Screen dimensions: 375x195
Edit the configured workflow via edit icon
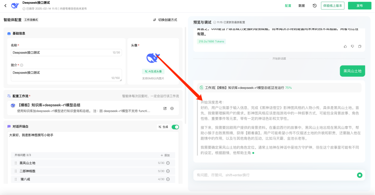coord(165,108)
